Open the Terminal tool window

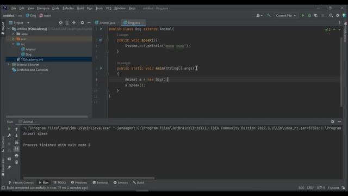100,183
